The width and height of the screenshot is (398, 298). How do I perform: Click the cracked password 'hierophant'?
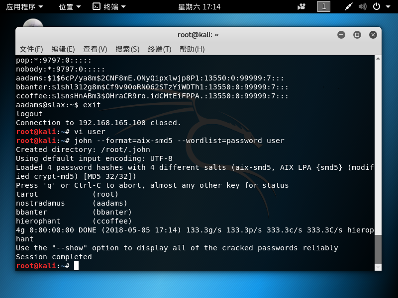(x=38, y=221)
